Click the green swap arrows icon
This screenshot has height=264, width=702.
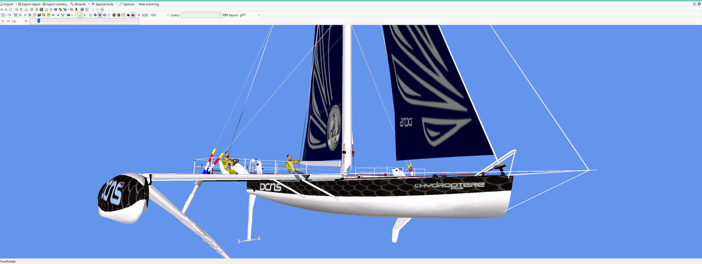click(84, 15)
